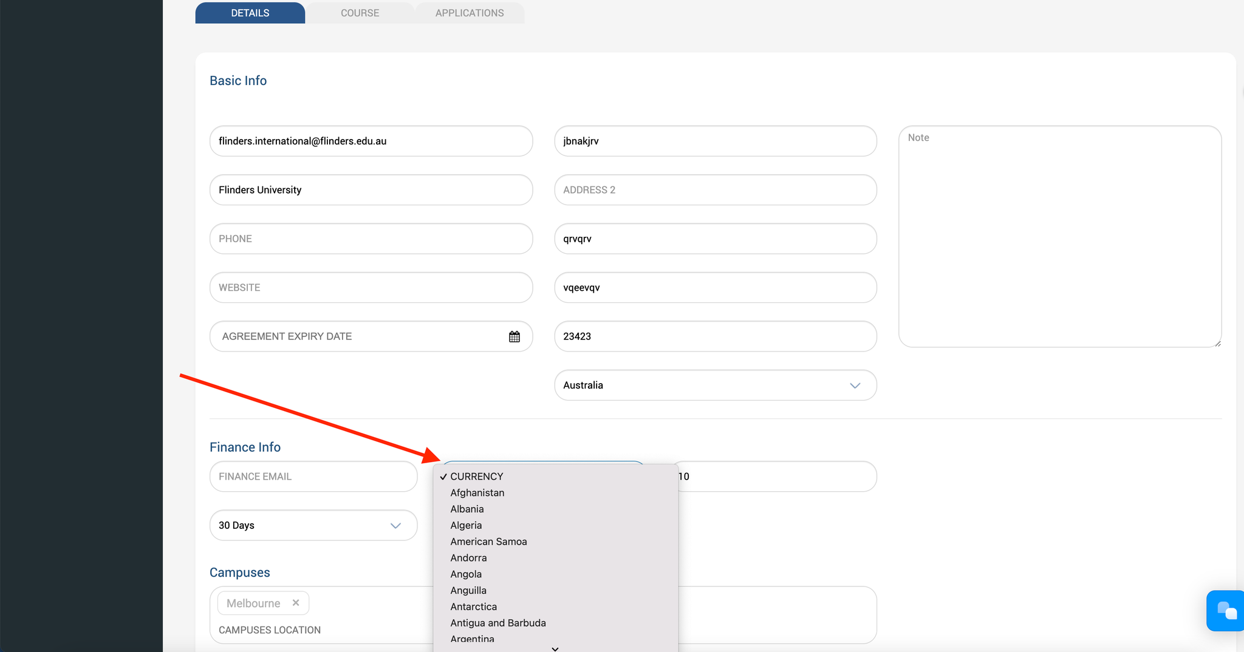The height and width of the screenshot is (652, 1244).
Task: Click the Campuses Location field
Action: (322, 630)
